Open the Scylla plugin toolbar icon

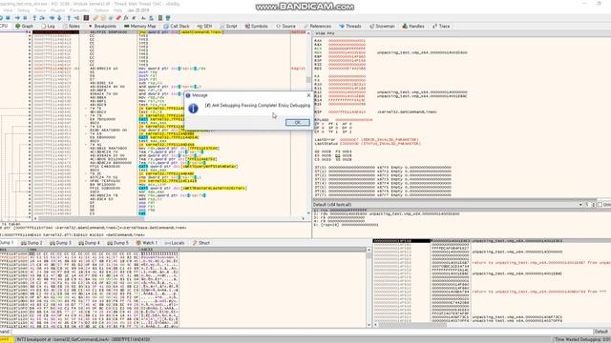tap(86, 18)
